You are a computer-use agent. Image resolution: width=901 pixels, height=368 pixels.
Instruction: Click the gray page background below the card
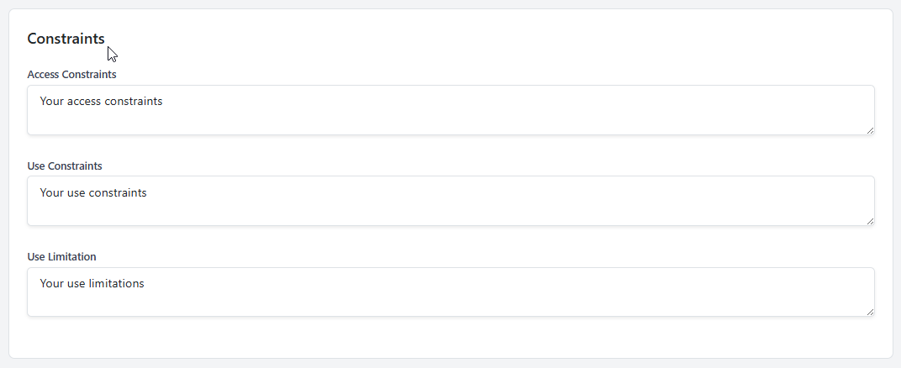(450, 364)
